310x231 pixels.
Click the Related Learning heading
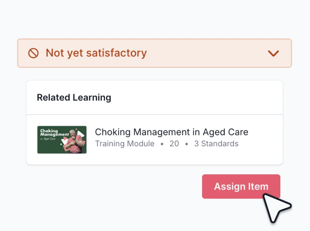(x=74, y=98)
